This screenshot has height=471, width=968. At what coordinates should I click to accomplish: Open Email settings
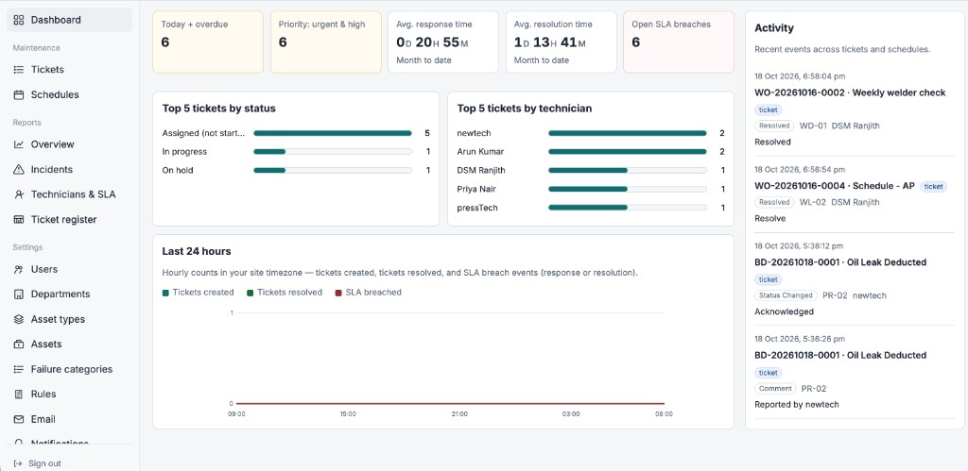coord(69,419)
